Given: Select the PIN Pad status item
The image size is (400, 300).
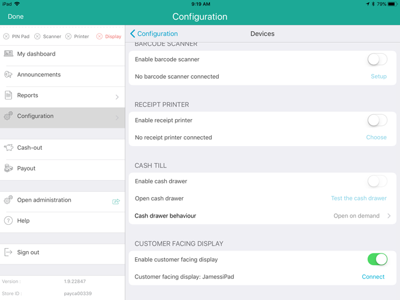Looking at the screenshot, I should (16, 37).
